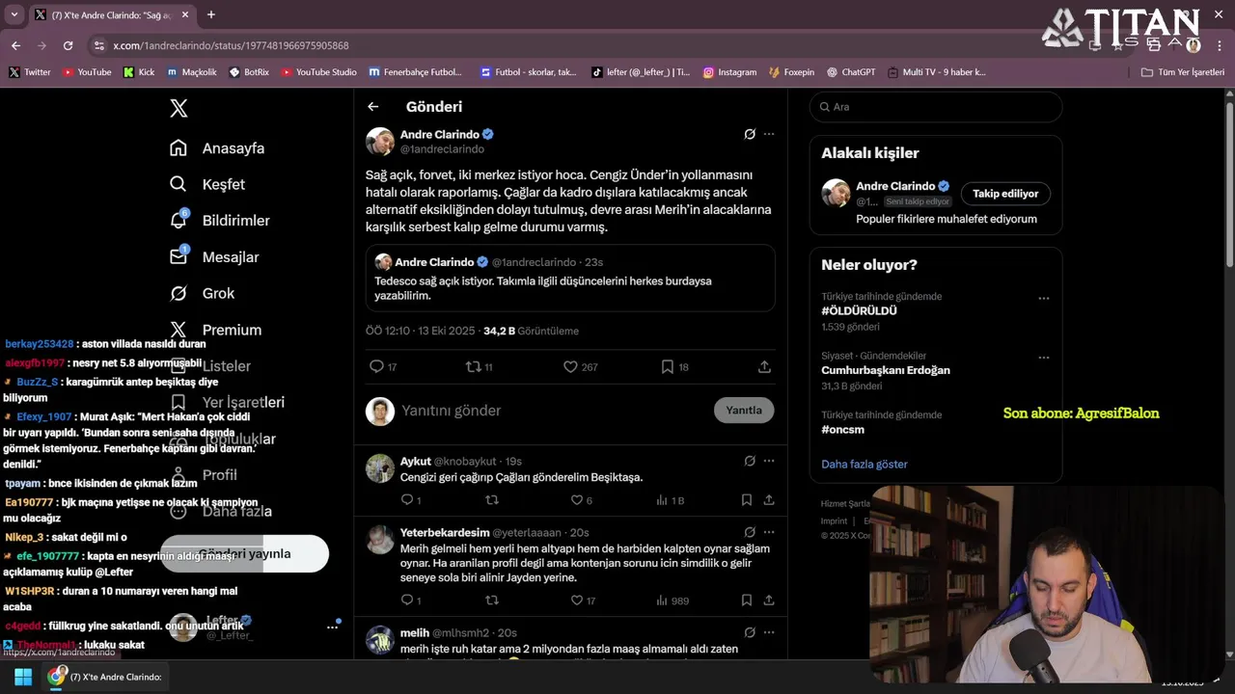Share Yeterbekardesim's comment

[x=769, y=601]
